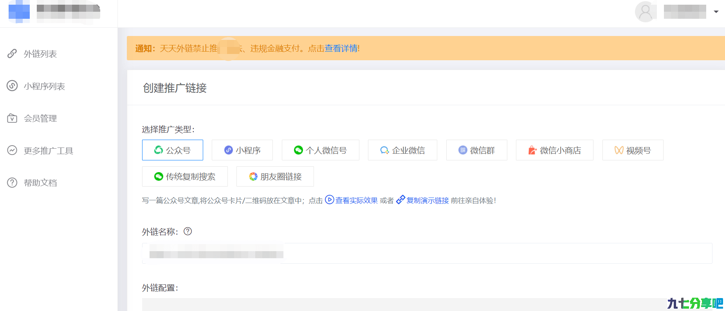The height and width of the screenshot is (311, 725).
Task: Click the VIP bag icon beside 会员管理
Action: [12, 118]
